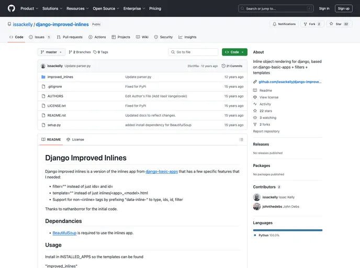Click the improved_inlines folder icon
This screenshot has height=268, width=360.
coord(43,77)
